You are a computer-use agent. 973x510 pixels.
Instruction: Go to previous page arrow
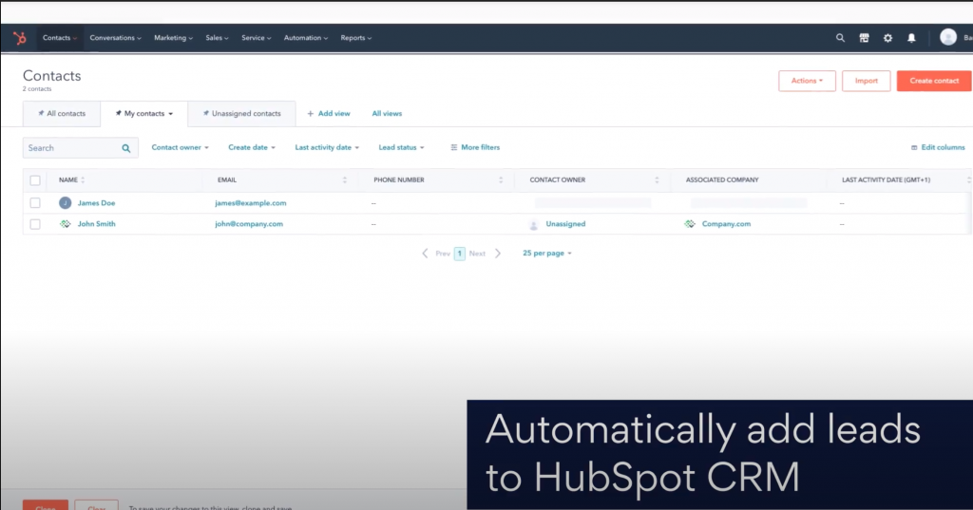coord(425,254)
